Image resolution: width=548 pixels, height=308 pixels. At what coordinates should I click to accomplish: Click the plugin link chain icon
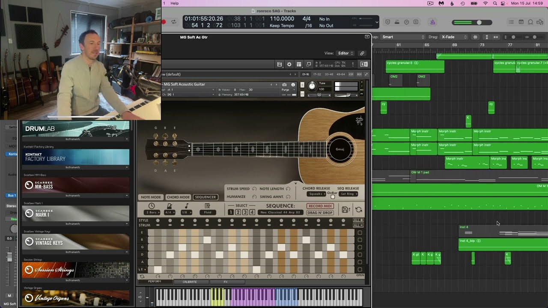click(x=362, y=53)
